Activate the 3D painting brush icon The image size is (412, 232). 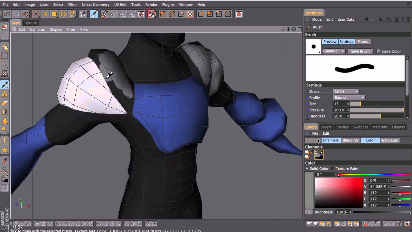click(94, 14)
